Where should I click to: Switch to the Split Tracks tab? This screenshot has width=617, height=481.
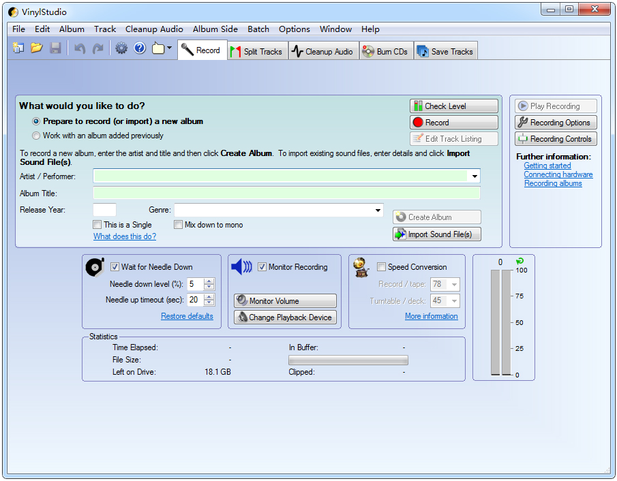258,52
